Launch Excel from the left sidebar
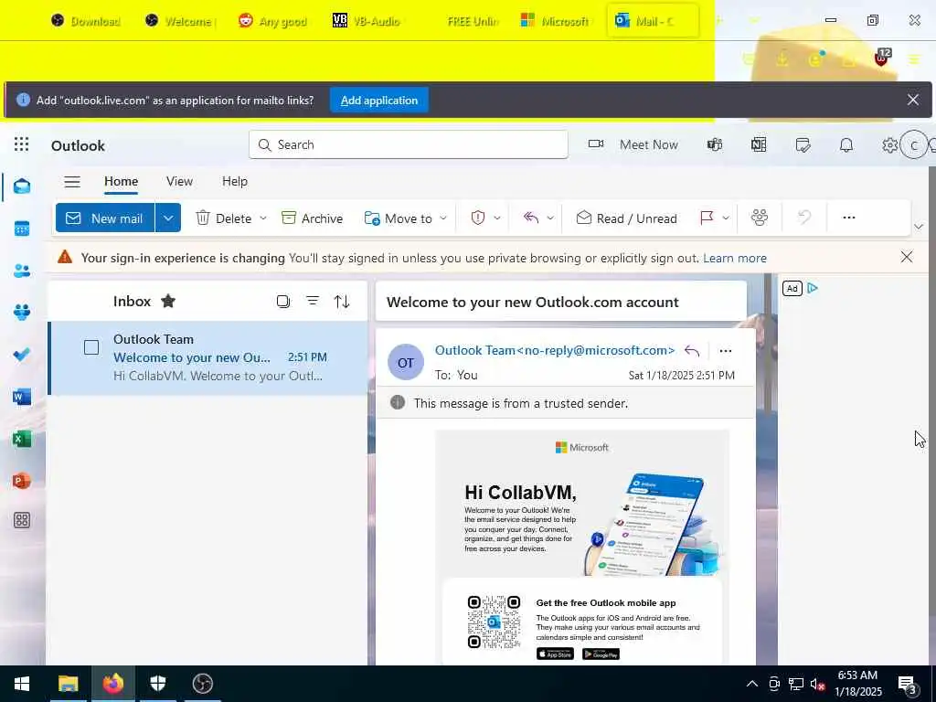 pos(22,439)
